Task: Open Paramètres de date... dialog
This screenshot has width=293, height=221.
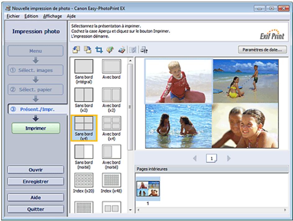Action: click(262, 50)
